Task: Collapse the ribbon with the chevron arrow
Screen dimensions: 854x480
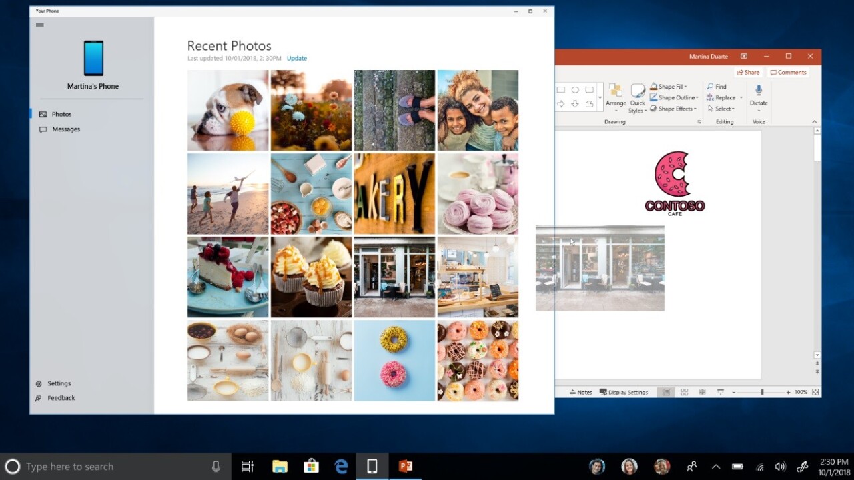Action: (814, 122)
